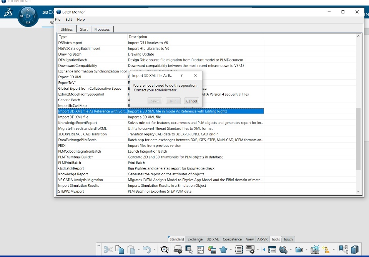Click the Type column header
The width and height of the screenshot is (369, 257).
coord(93,37)
